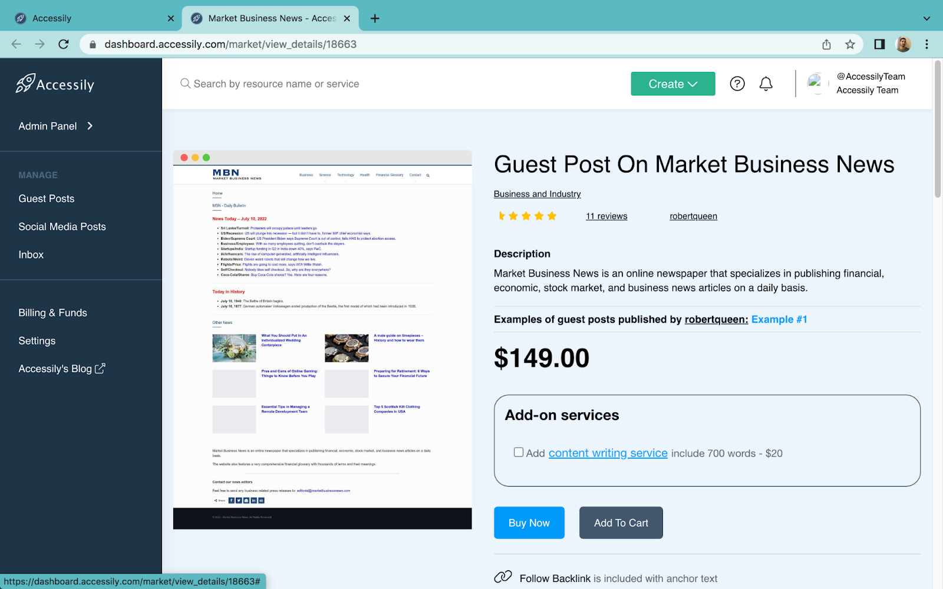The image size is (943, 589).
Task: Click robertqueen in the examples line
Action: 717,319
